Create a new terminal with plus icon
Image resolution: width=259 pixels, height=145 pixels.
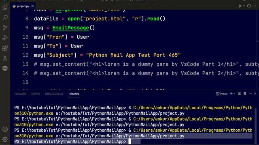(231, 93)
